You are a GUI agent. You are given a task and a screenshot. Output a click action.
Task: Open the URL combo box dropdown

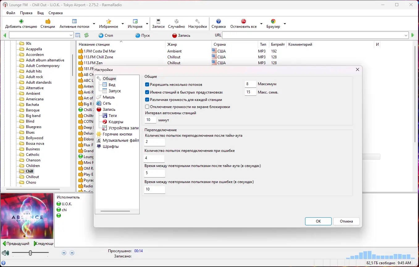(406, 35)
